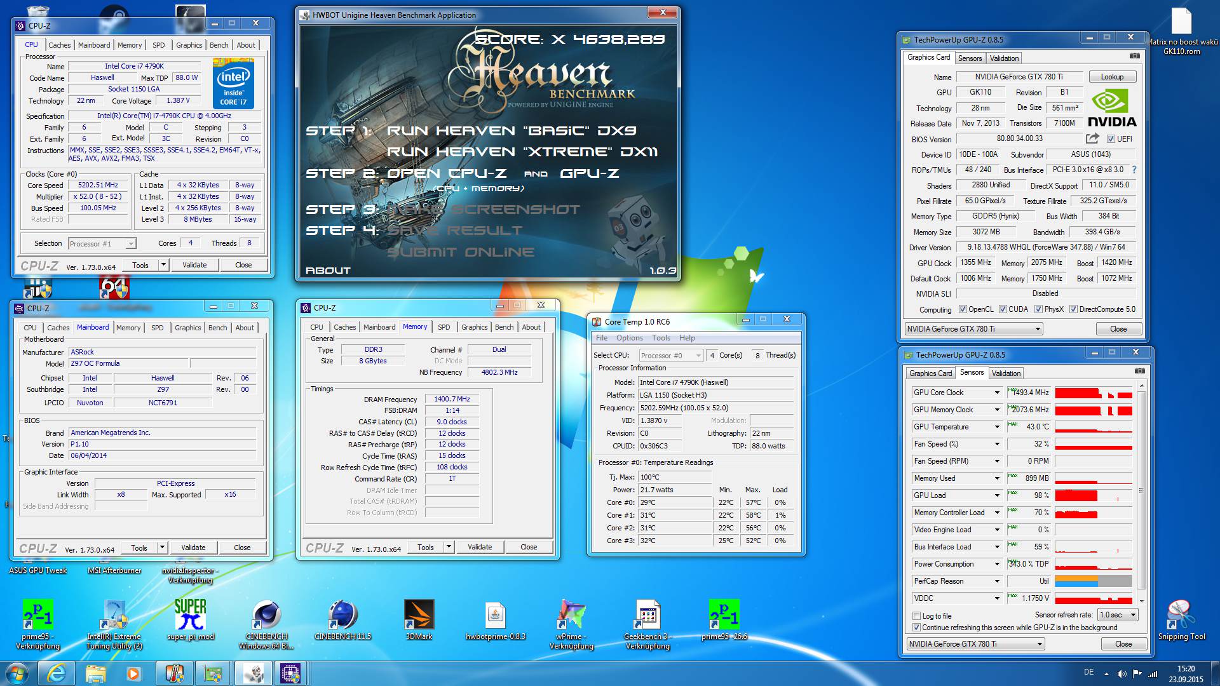Open prime95 - 26.6 desktop icon
Viewport: 1220px width, 686px height.
coord(724,615)
